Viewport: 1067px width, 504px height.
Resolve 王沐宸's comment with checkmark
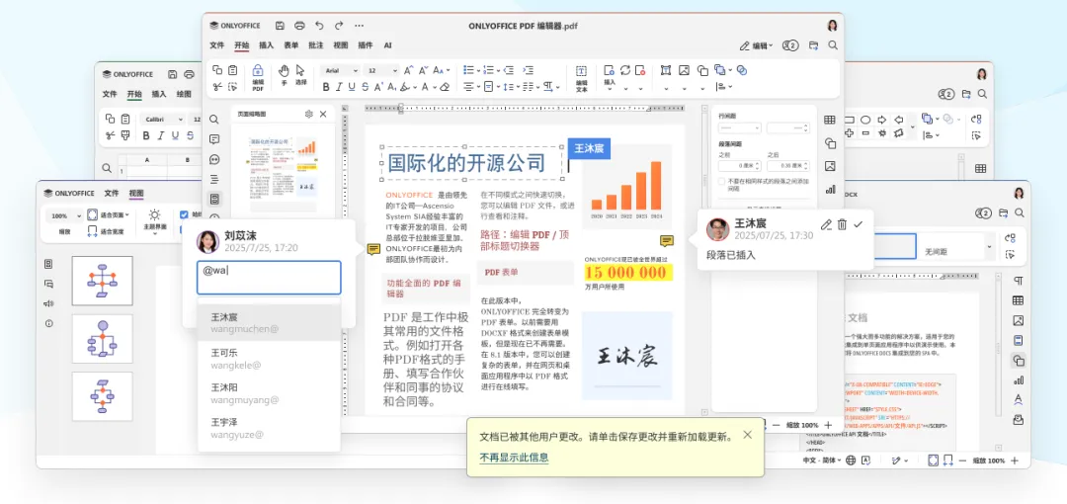pos(858,224)
